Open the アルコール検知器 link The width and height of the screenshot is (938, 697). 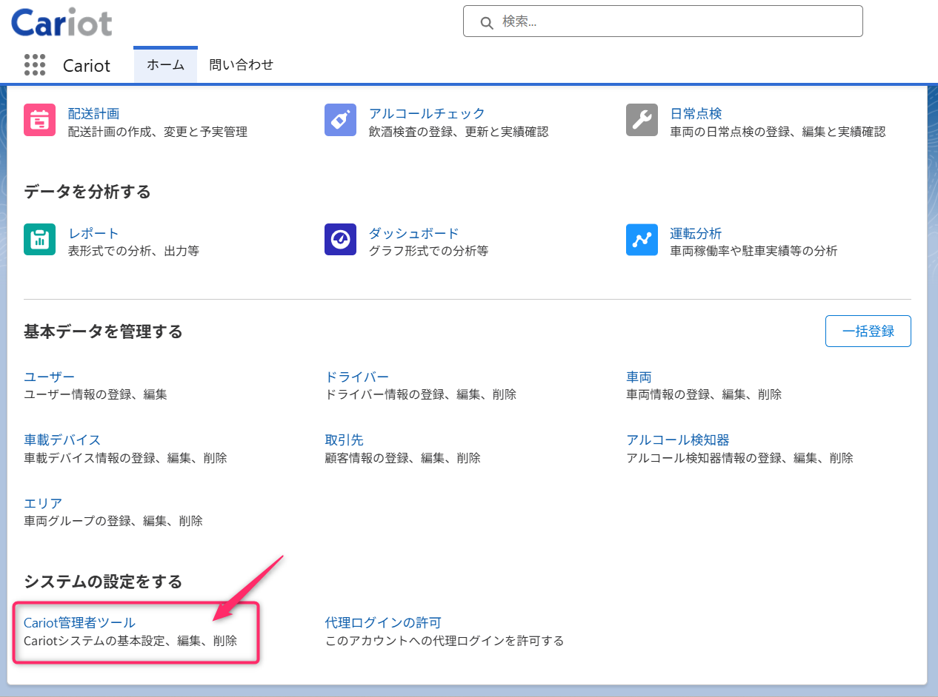point(678,441)
